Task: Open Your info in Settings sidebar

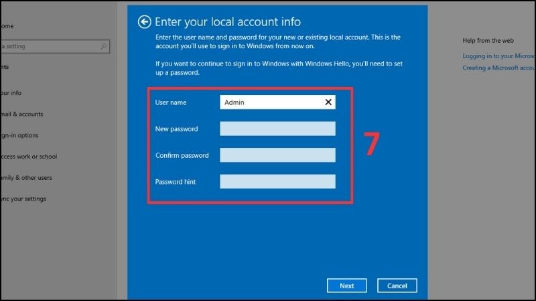Action: coord(11,93)
